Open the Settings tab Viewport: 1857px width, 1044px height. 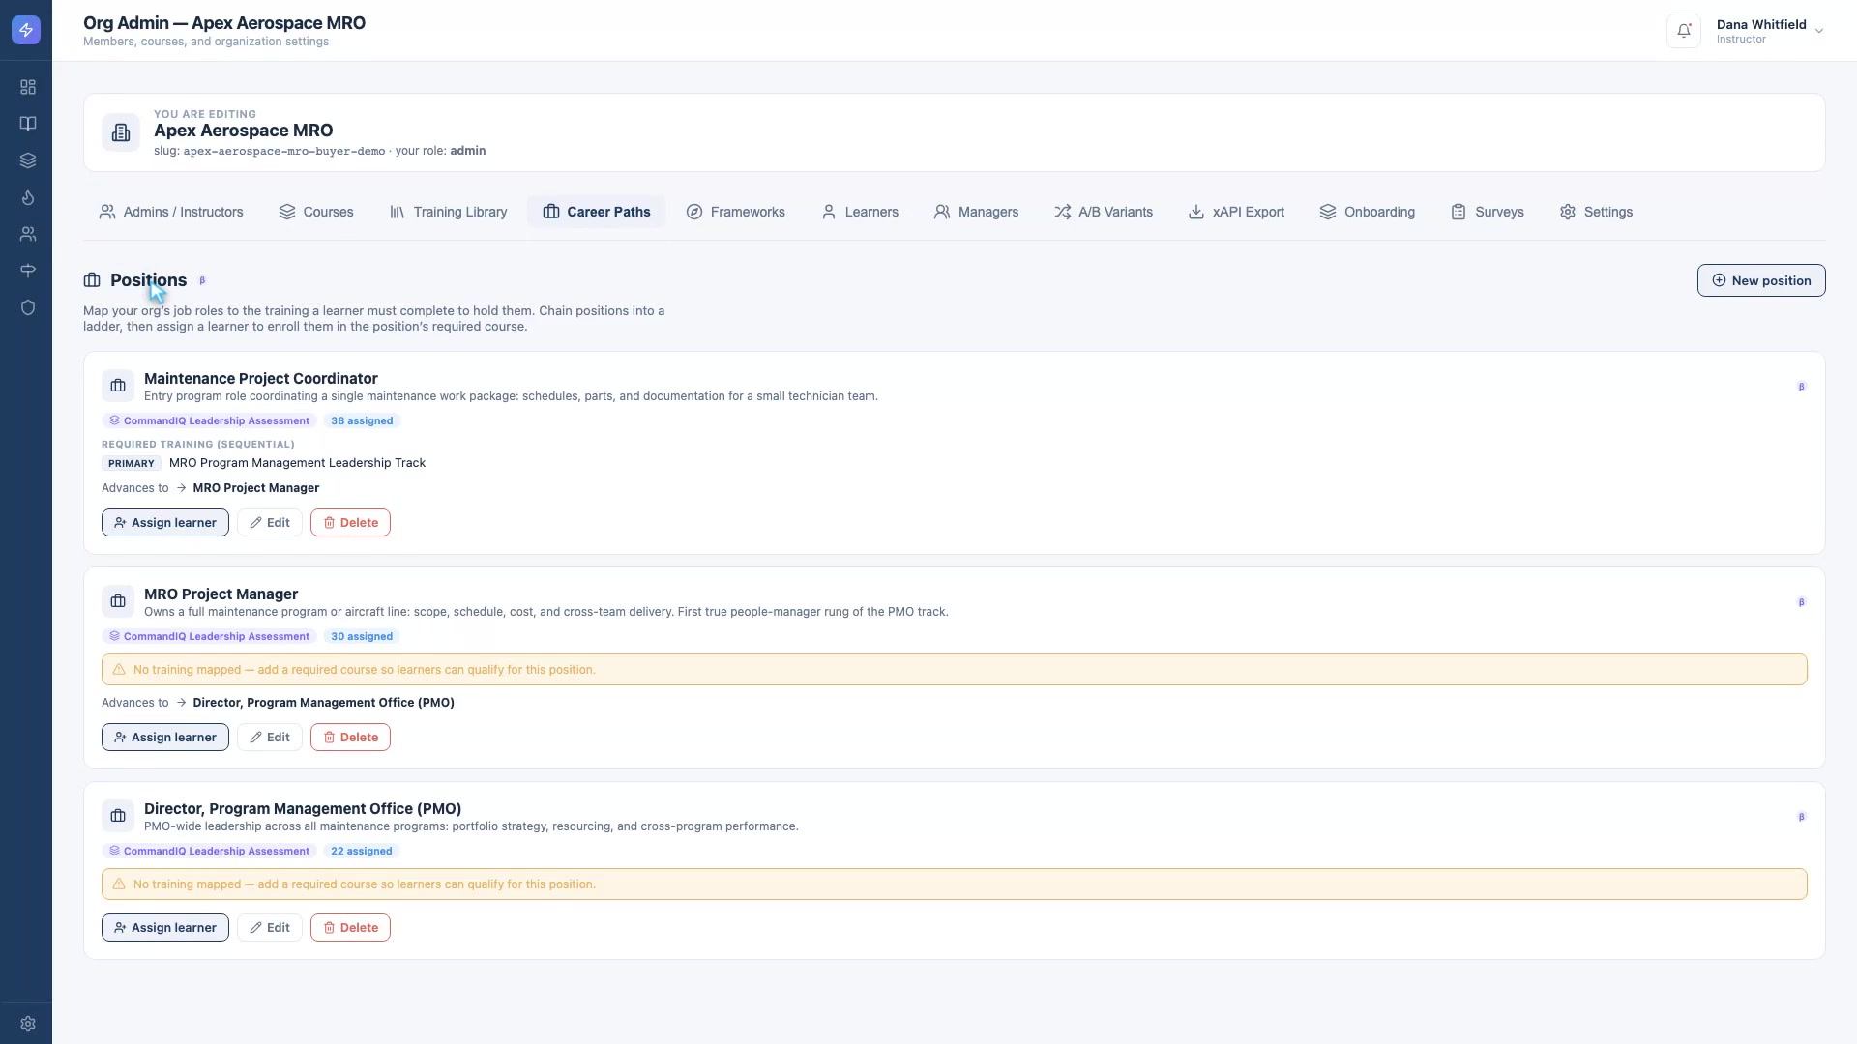1596,212
